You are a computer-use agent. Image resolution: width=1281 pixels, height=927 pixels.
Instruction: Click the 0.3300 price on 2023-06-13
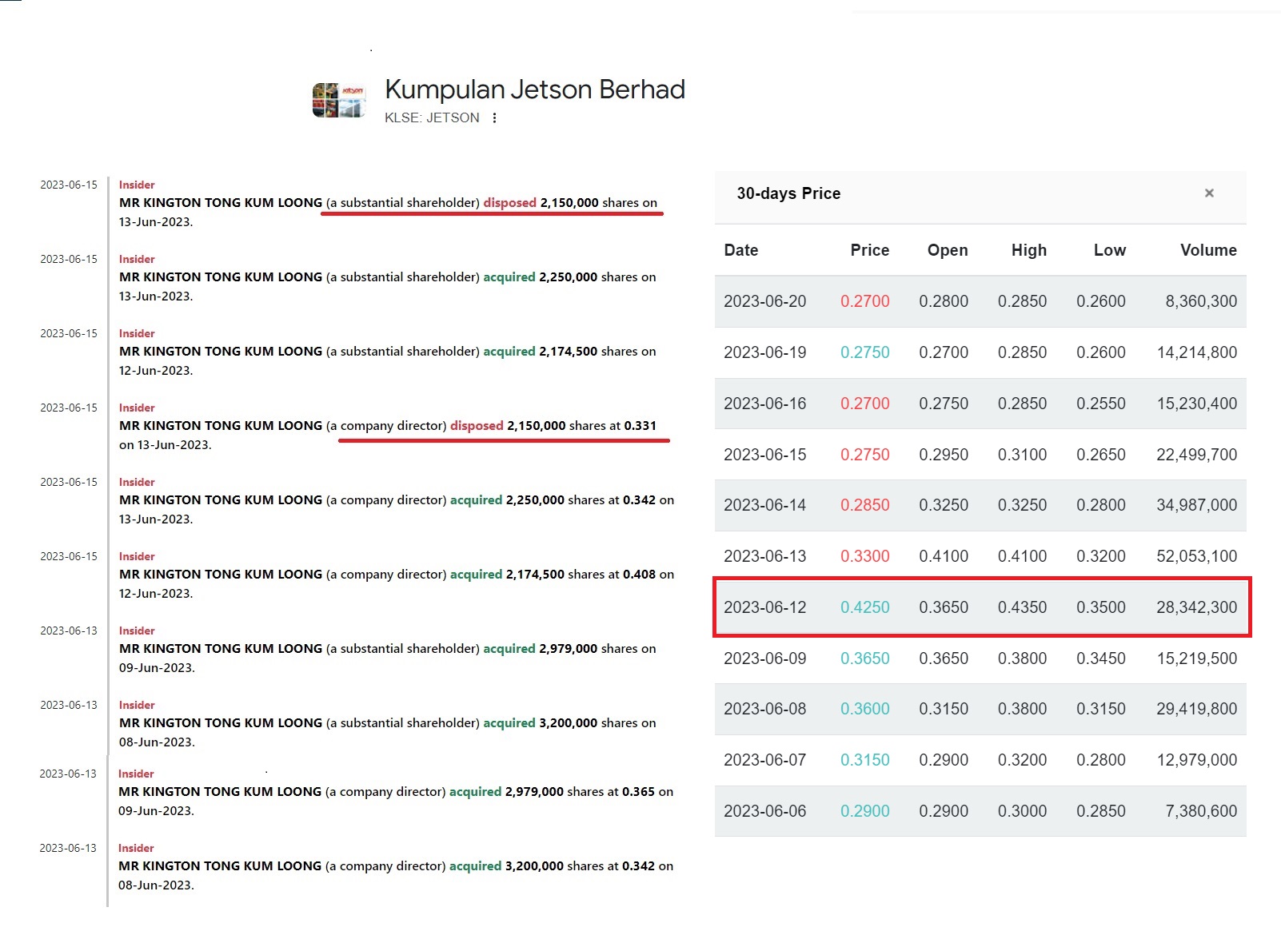pos(864,556)
